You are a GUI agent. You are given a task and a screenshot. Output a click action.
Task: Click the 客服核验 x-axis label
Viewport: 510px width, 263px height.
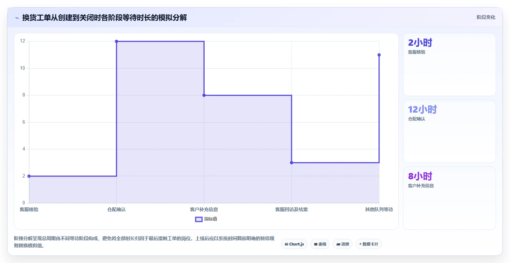point(29,209)
